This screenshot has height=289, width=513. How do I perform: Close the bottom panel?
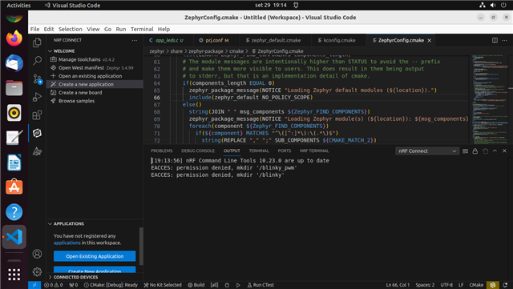(x=504, y=151)
